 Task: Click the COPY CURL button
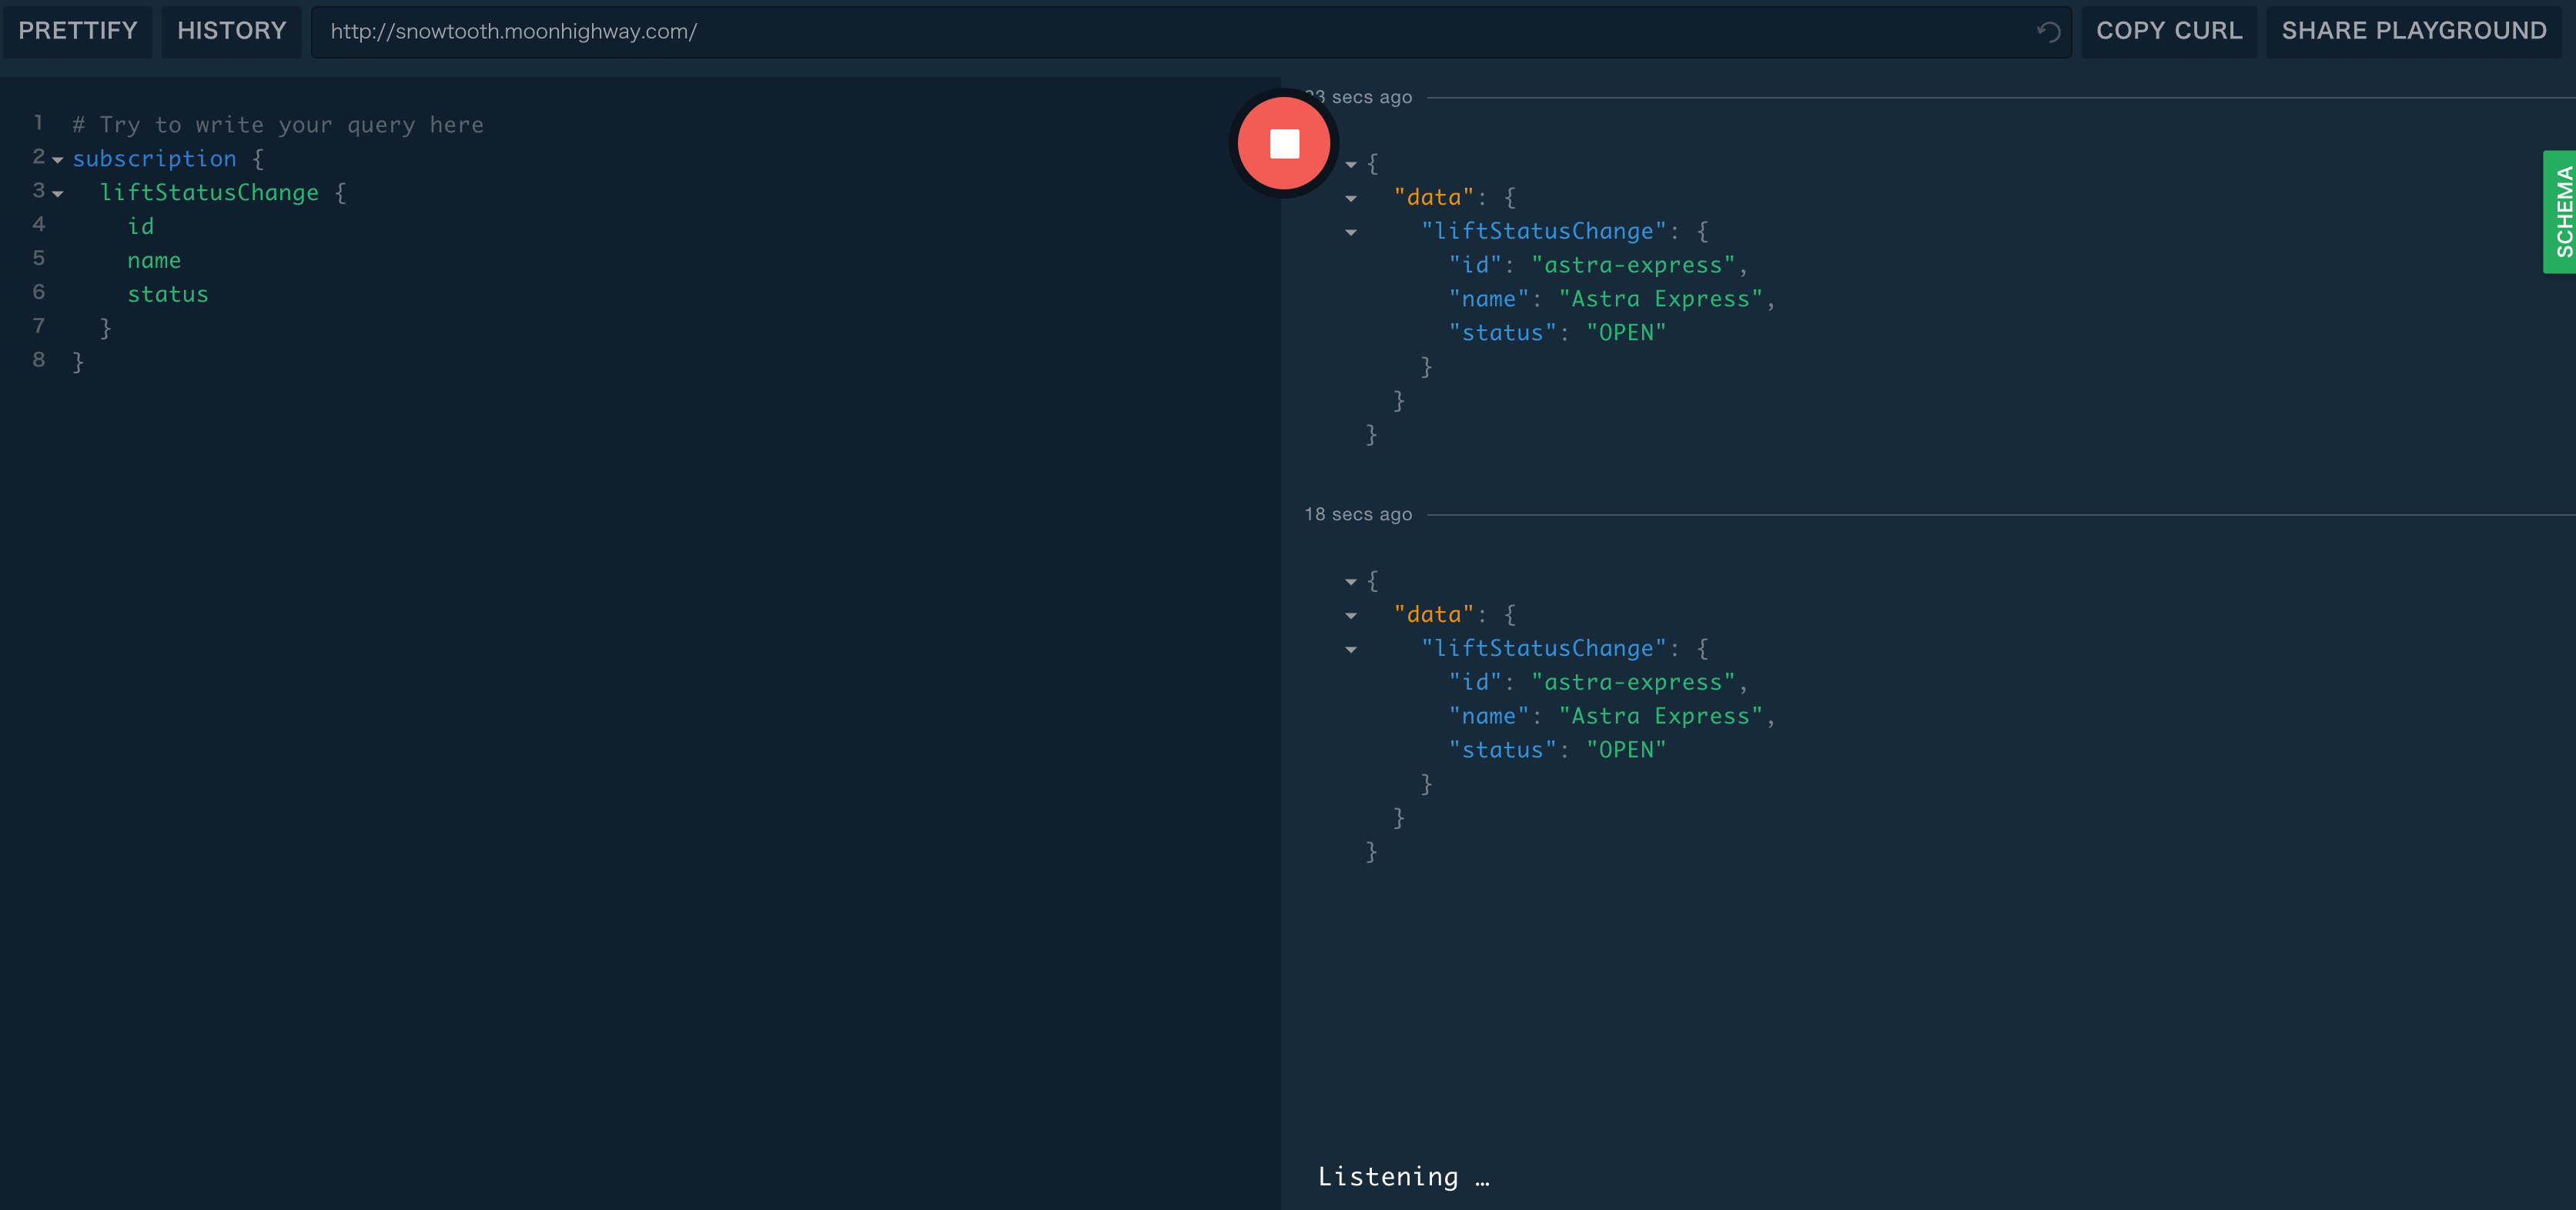coord(2168,31)
